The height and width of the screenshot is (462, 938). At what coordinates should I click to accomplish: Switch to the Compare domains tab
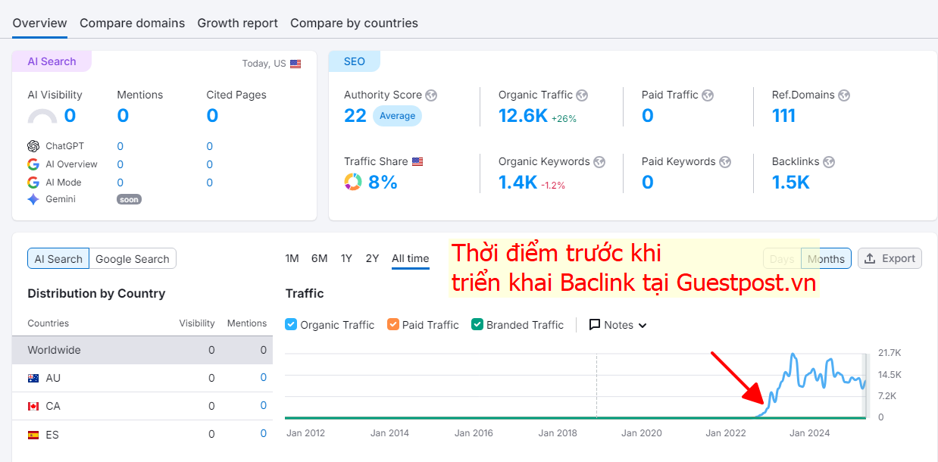(132, 23)
